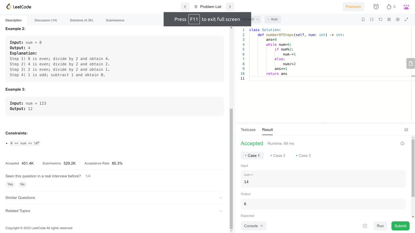Click the 'Accepted' result status text

coord(252,143)
